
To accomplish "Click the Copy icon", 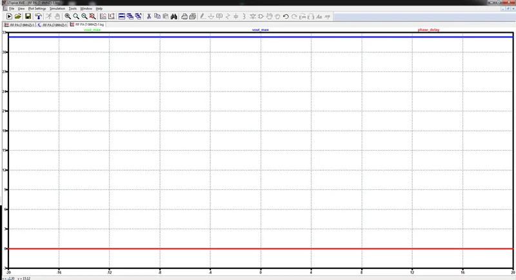I will click(x=157, y=16).
